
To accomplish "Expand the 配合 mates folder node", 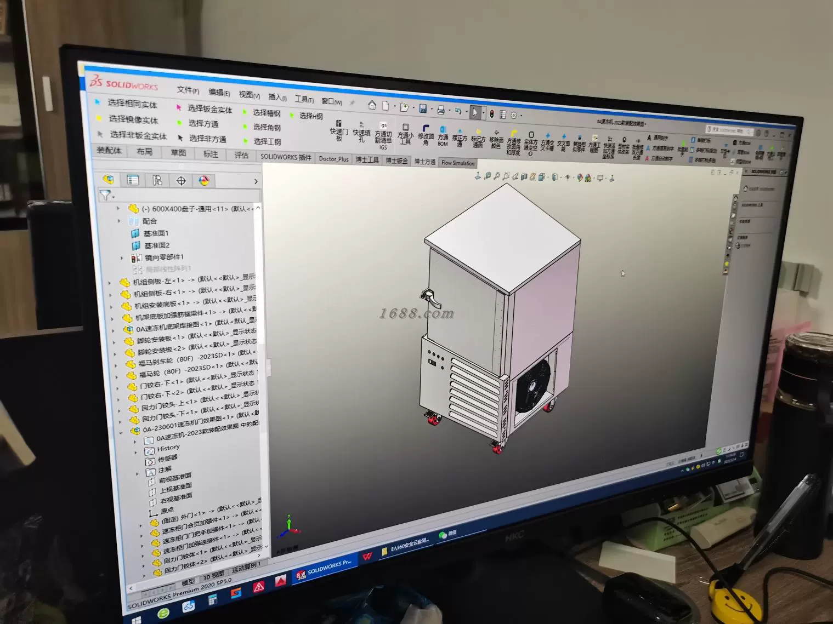I will [119, 221].
